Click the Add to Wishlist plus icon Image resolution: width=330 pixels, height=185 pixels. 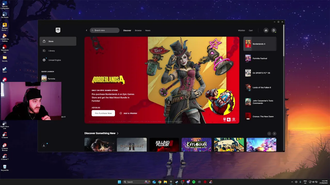coord(121,113)
